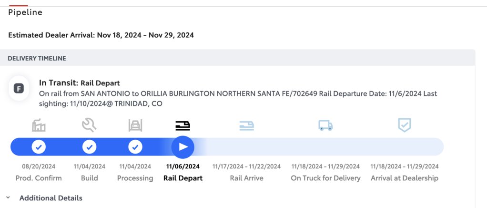Click the unfilled portion of progress bar

(320, 147)
